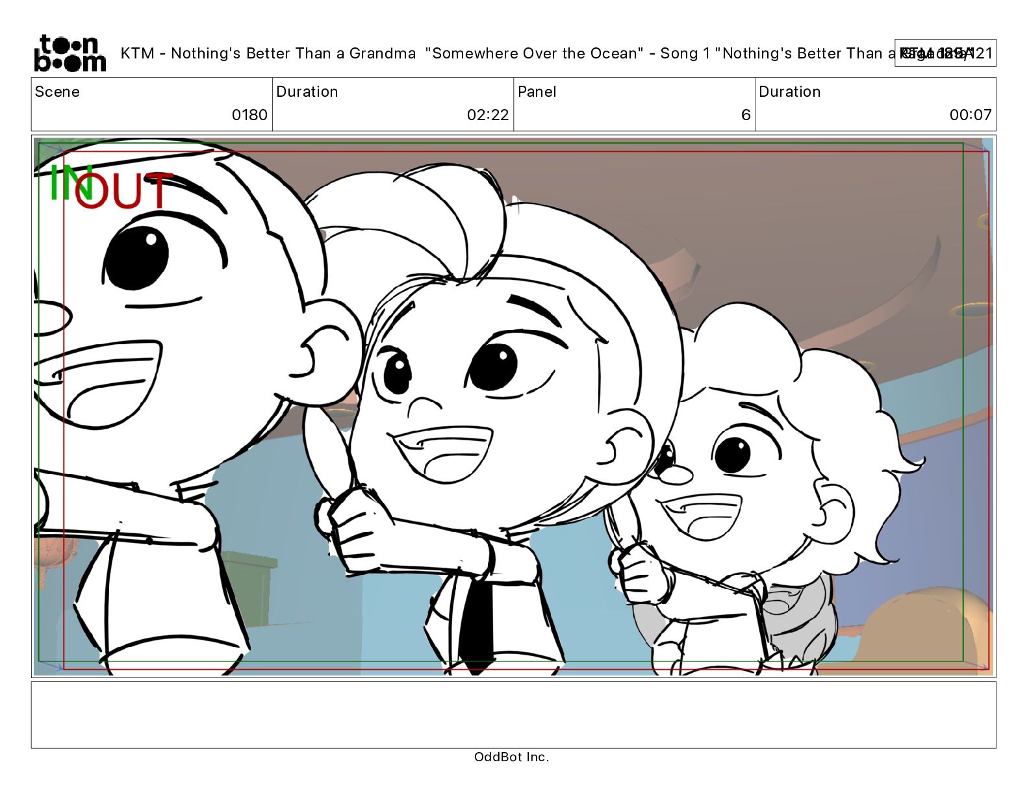Click the storyboard panel image
1029x795 pixels.
tap(513, 407)
